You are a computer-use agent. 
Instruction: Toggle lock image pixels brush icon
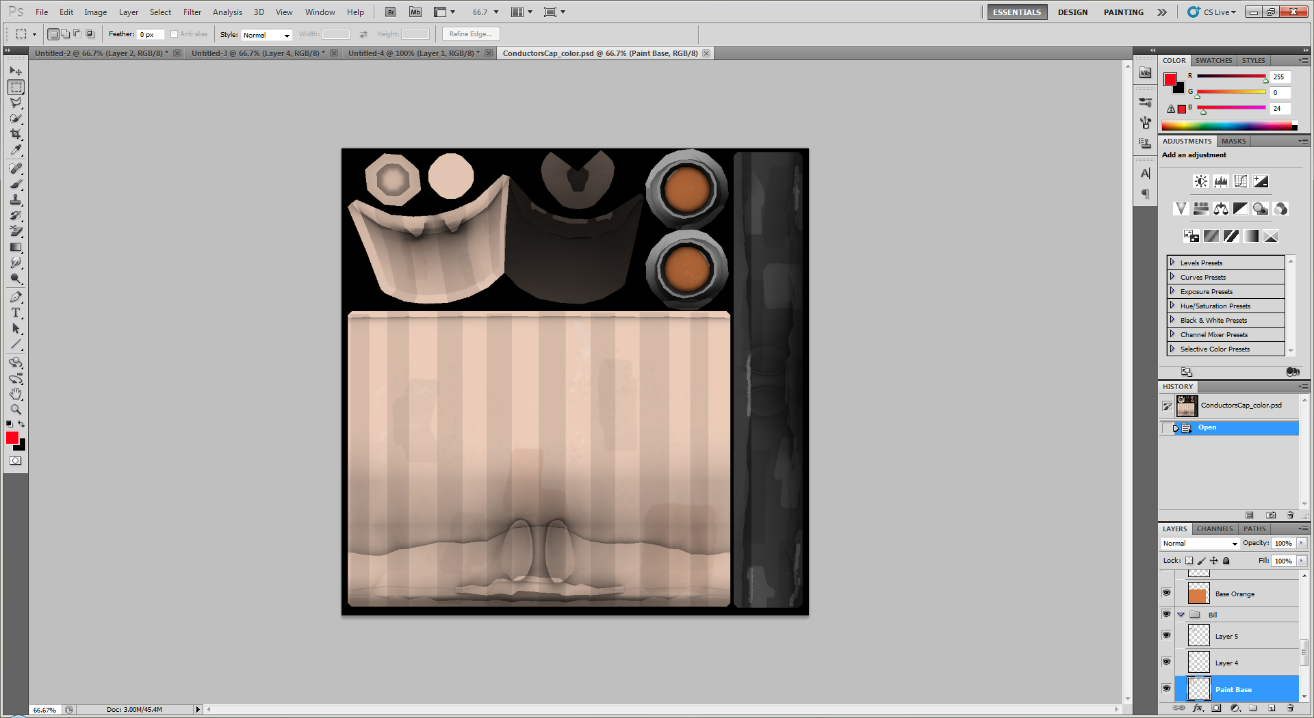[1202, 561]
